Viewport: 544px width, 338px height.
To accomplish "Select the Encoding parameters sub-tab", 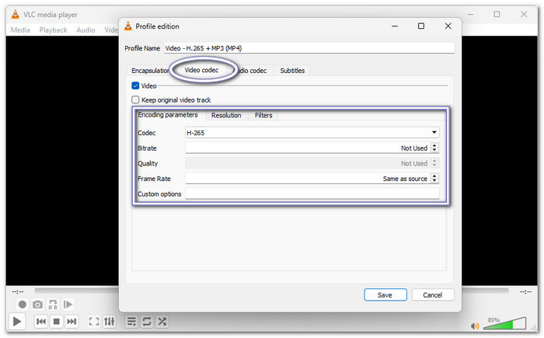I will (168, 115).
